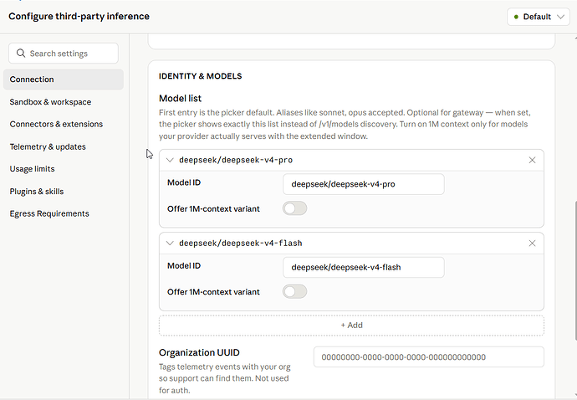Toggle 1M-context variant for deepseek-v4-pro
Viewport: 577px width, 400px height.
click(x=294, y=208)
